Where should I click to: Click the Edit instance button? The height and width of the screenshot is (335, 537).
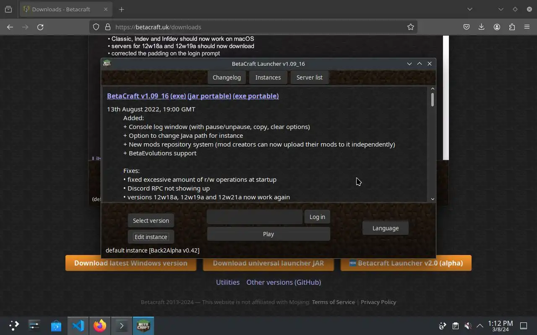tap(151, 237)
